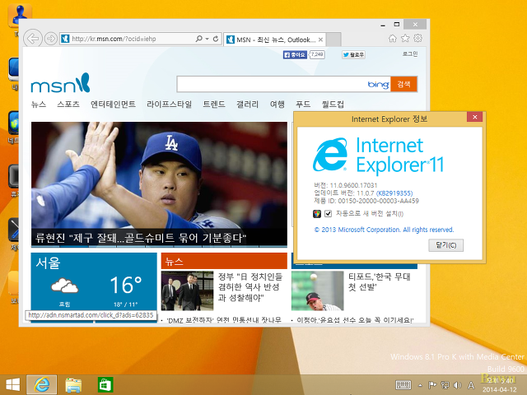This screenshot has height=395, width=527.
Task: Click the Facebook 좋아요 button
Action: (x=295, y=54)
